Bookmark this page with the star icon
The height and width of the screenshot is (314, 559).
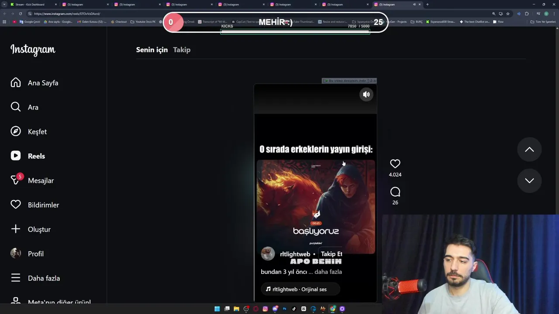coord(507,14)
